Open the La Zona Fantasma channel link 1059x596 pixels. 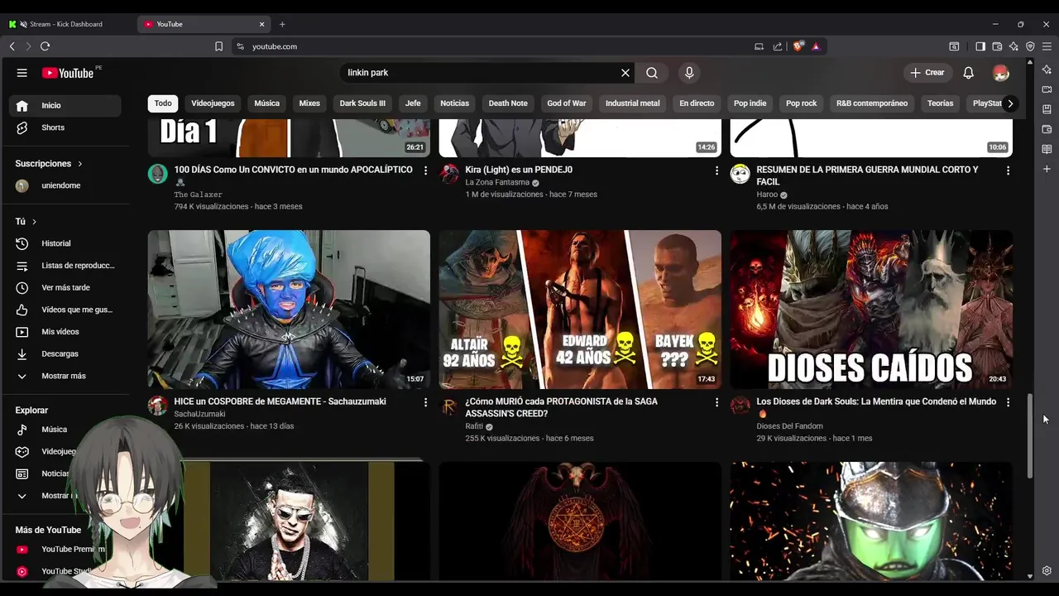coord(497,182)
